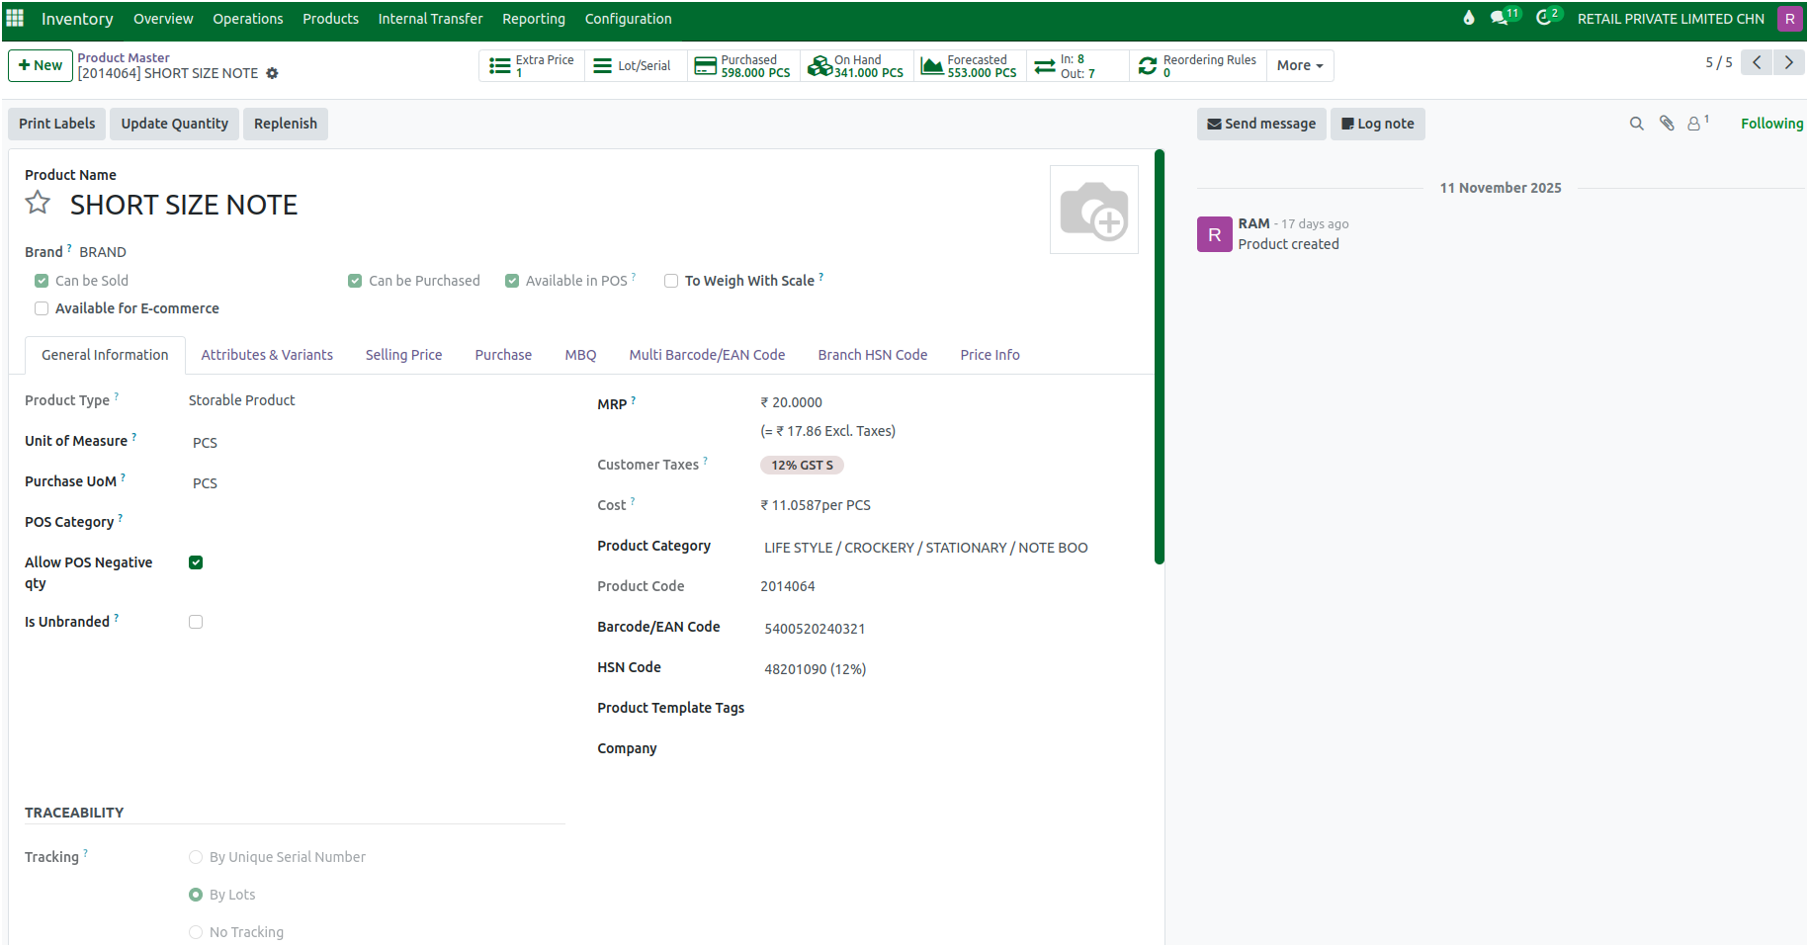Click the Replenish button
Screen dimensions: 1809x947
click(x=285, y=124)
